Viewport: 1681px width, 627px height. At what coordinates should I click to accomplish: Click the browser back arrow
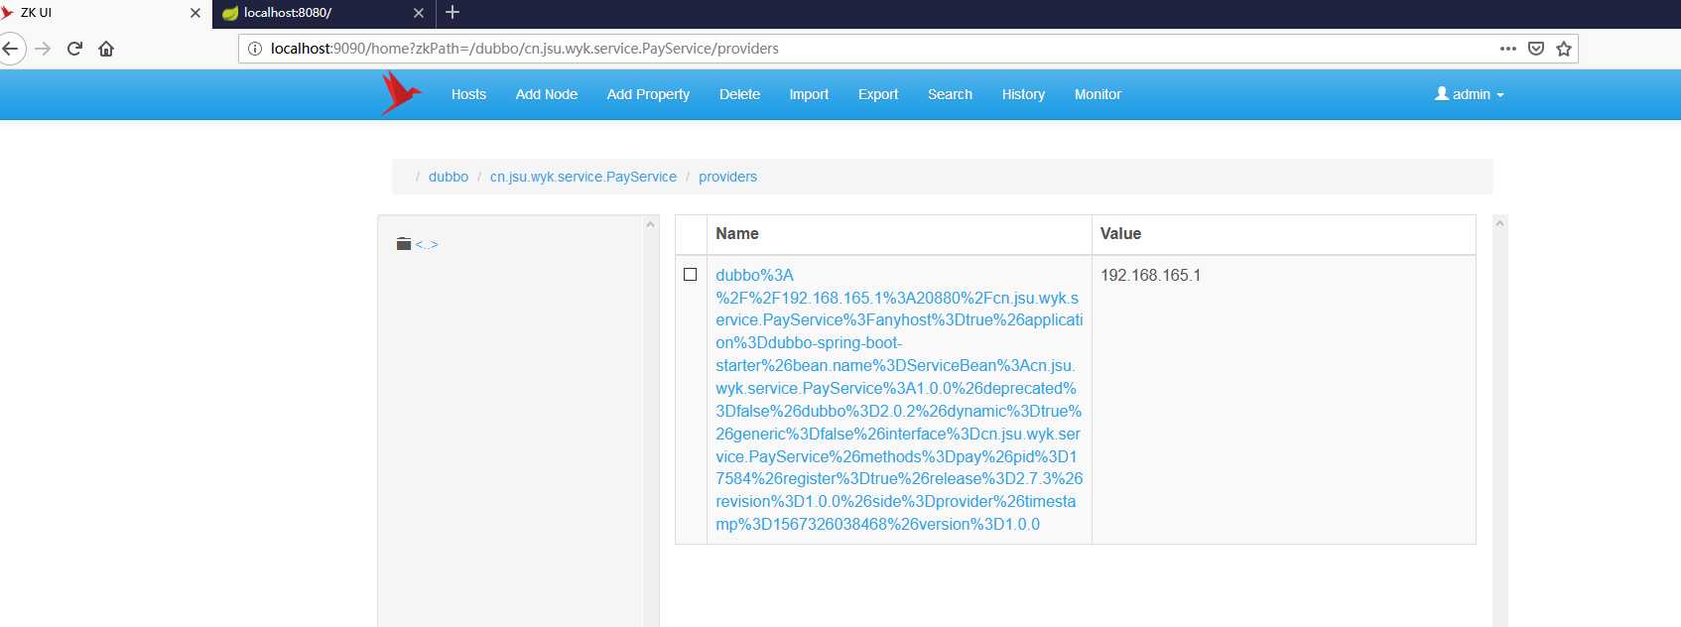click(11, 49)
